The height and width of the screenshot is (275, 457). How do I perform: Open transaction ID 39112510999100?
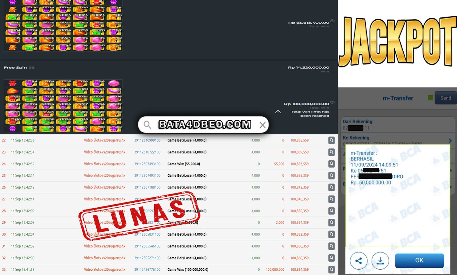point(147,140)
